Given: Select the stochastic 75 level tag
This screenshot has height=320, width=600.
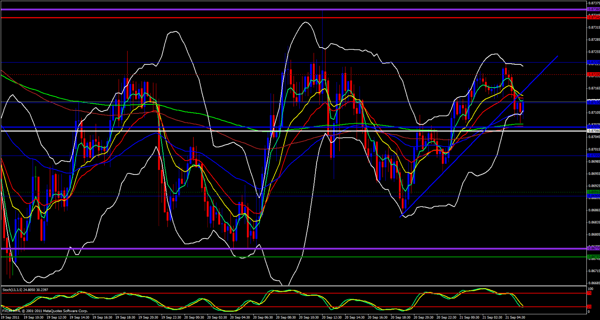Looking at the screenshot, I should coord(589,293).
